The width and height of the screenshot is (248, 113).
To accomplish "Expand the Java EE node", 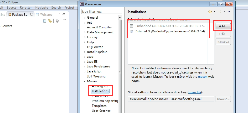I will 84,62.
